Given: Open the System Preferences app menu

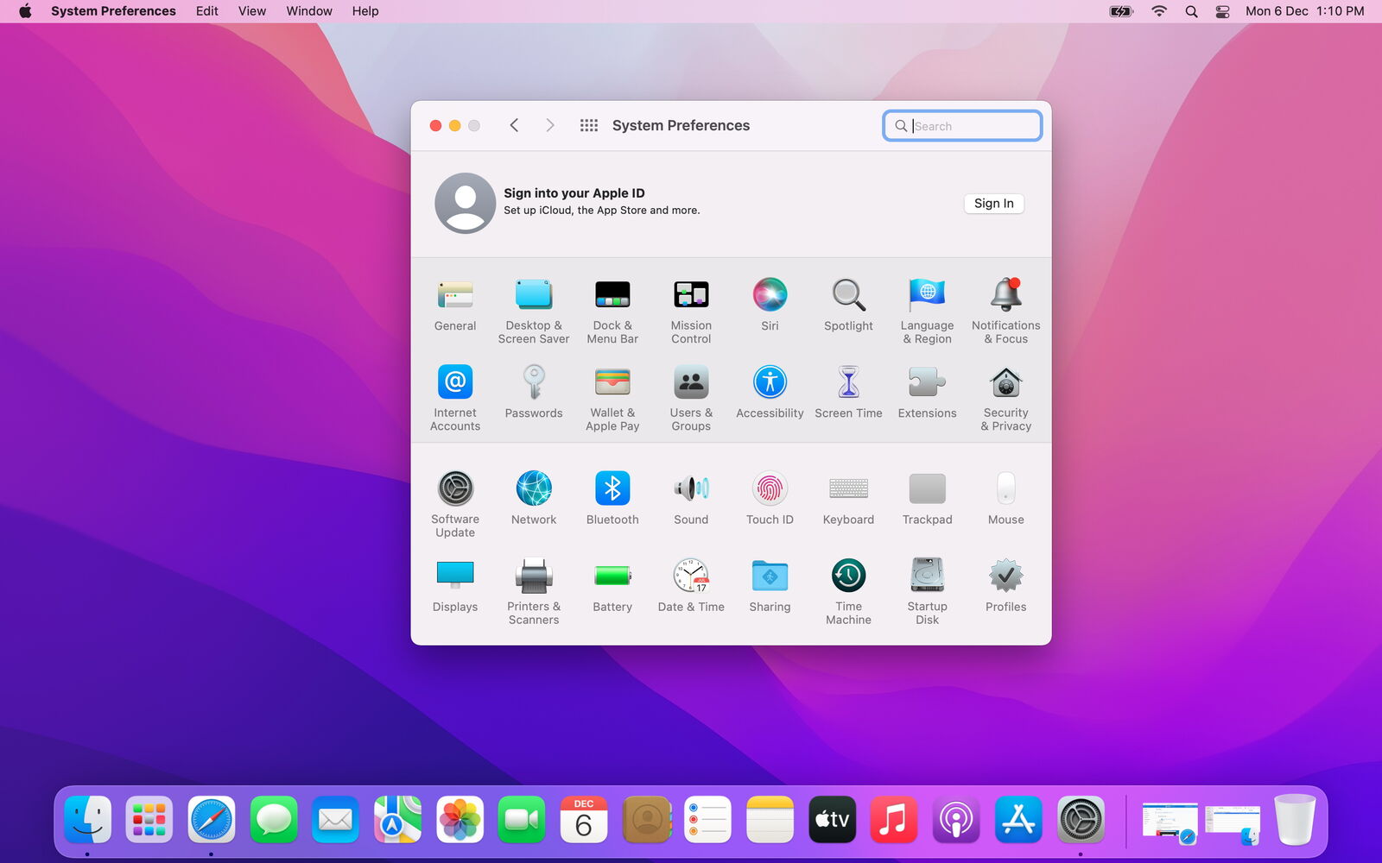Looking at the screenshot, I should (113, 11).
